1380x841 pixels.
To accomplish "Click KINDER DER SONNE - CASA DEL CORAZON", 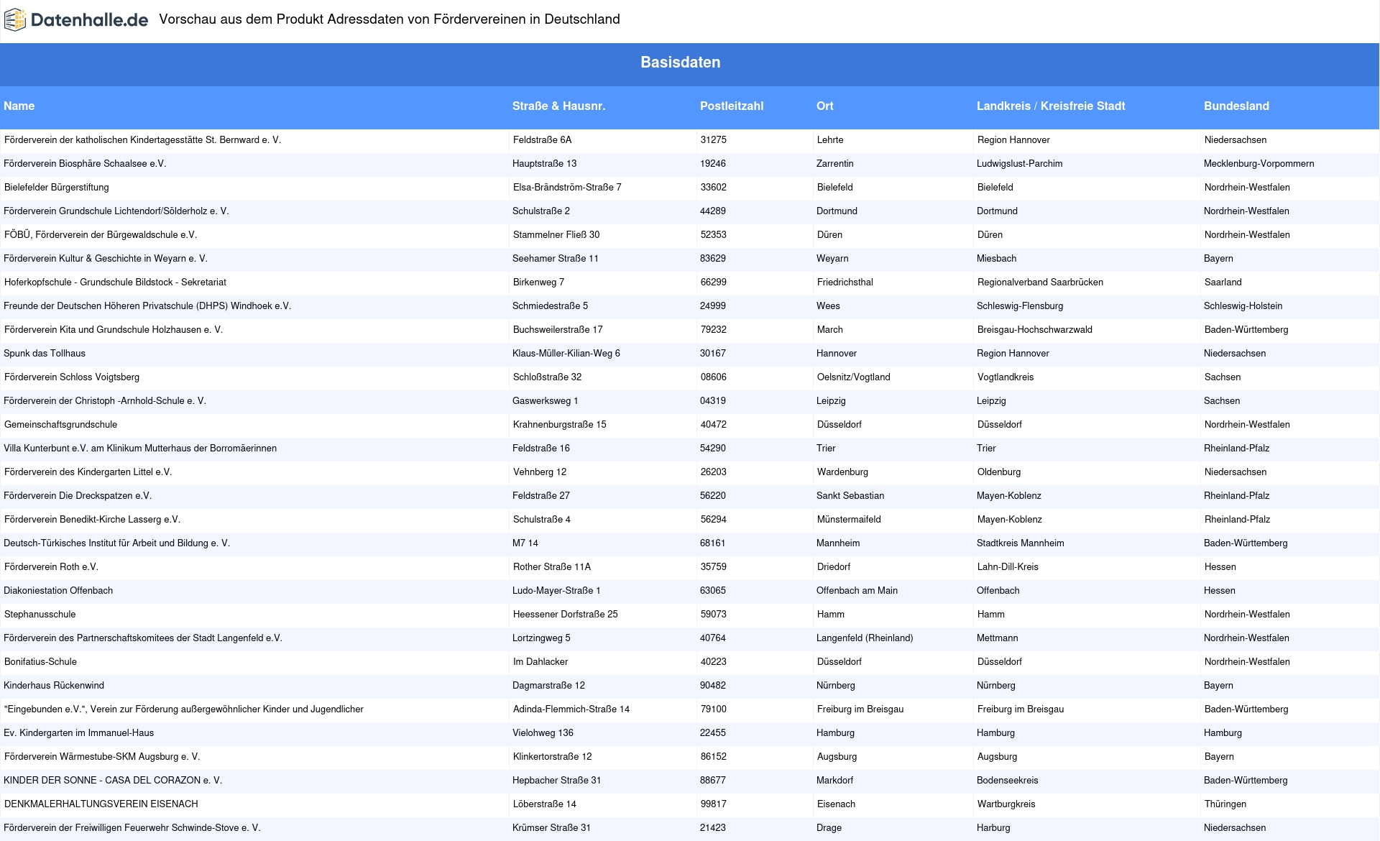I will click(113, 781).
